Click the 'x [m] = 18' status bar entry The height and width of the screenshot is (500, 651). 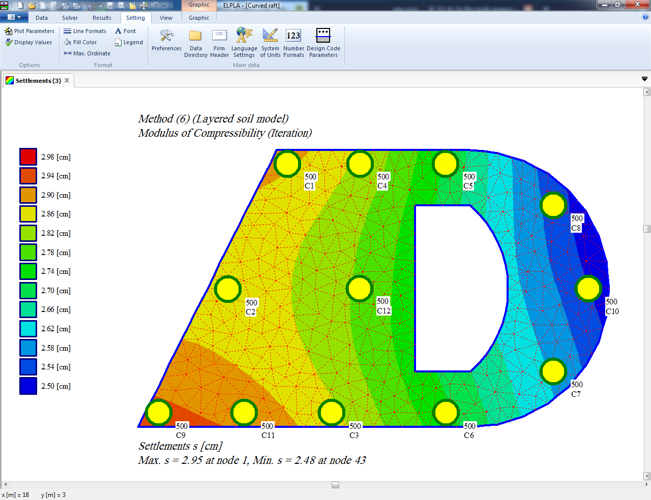(x=15, y=495)
